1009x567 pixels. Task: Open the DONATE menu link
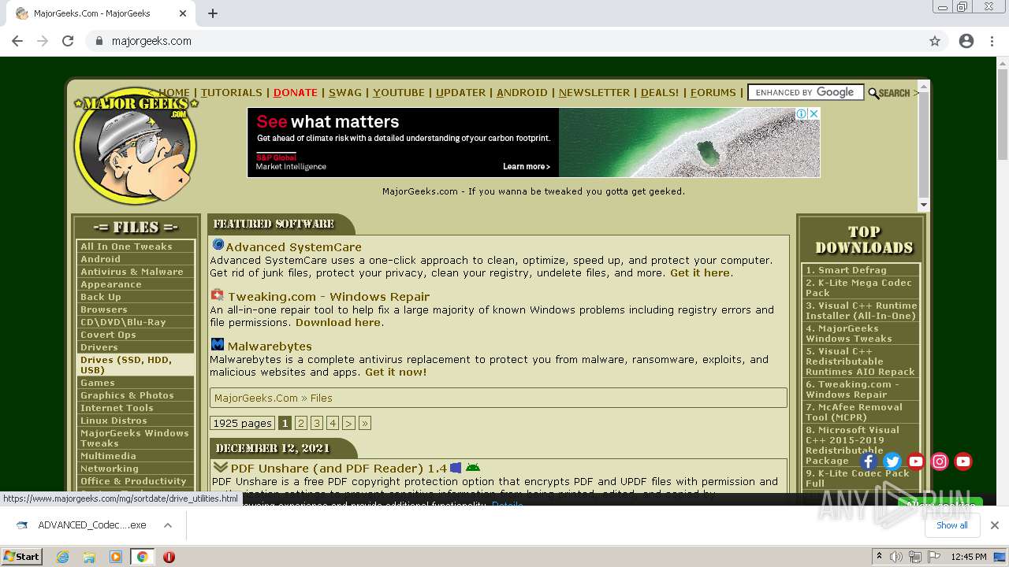(x=296, y=92)
